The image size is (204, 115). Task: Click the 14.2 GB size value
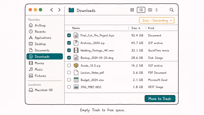point(137,65)
